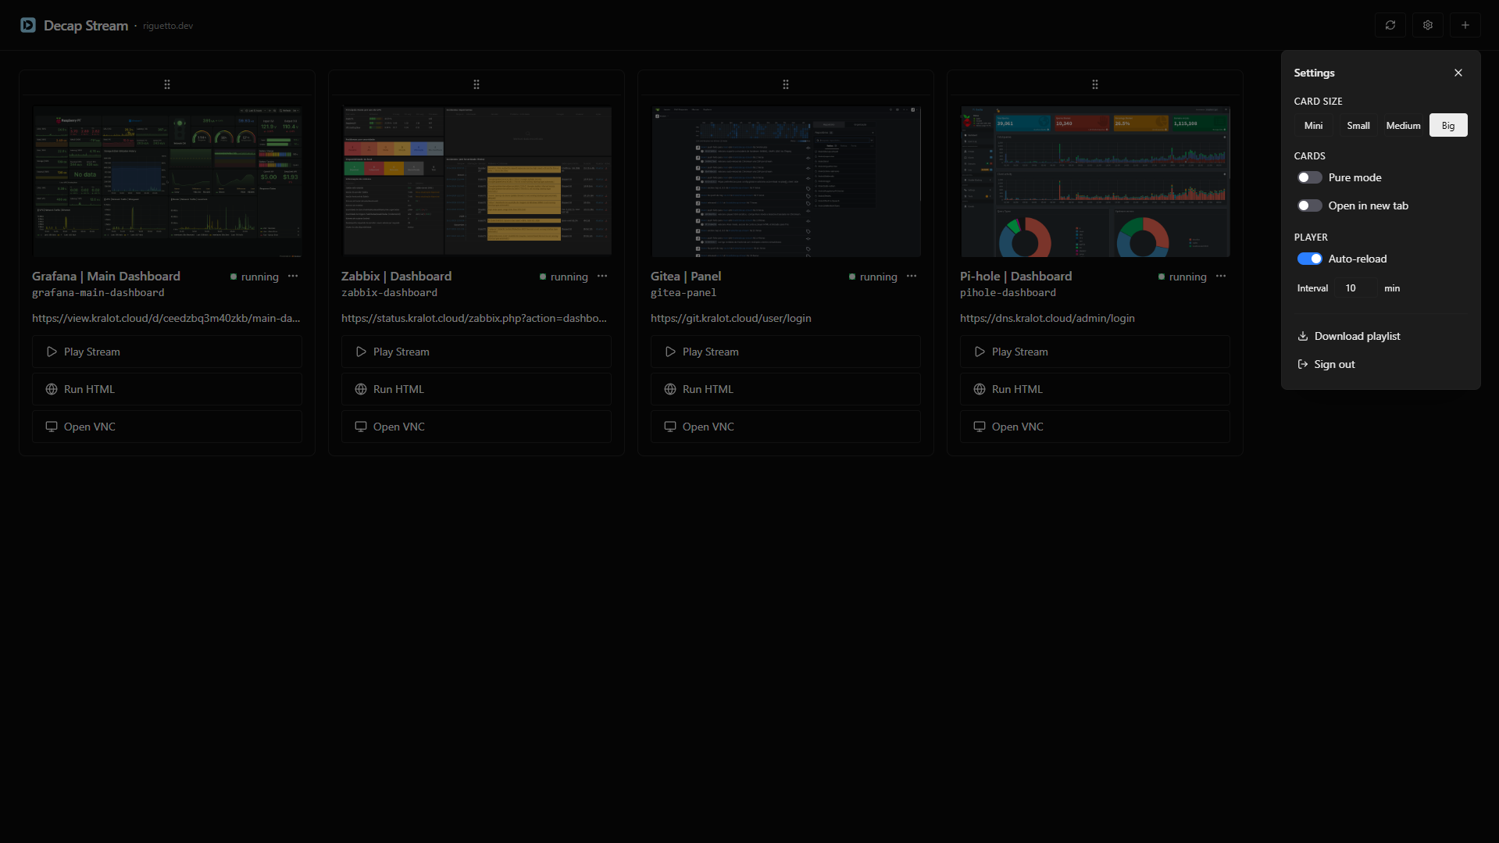The image size is (1499, 843).
Task: Disable Auto-reload in Player settings
Action: point(1311,259)
